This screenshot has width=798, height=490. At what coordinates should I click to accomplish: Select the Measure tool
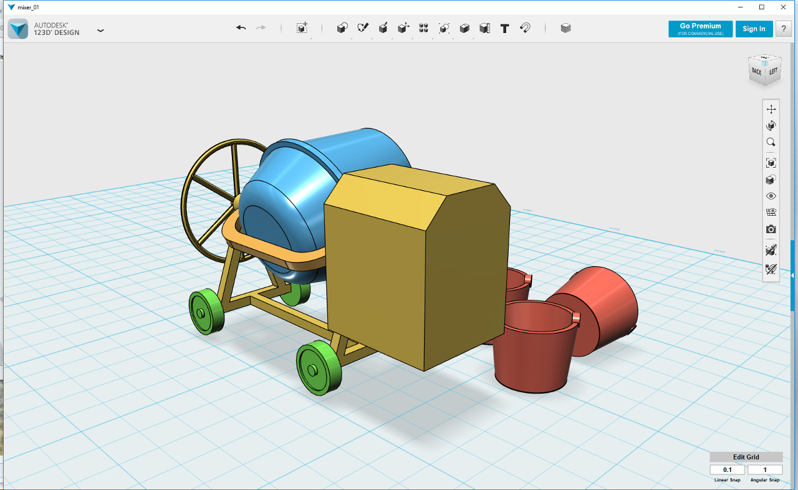484,28
